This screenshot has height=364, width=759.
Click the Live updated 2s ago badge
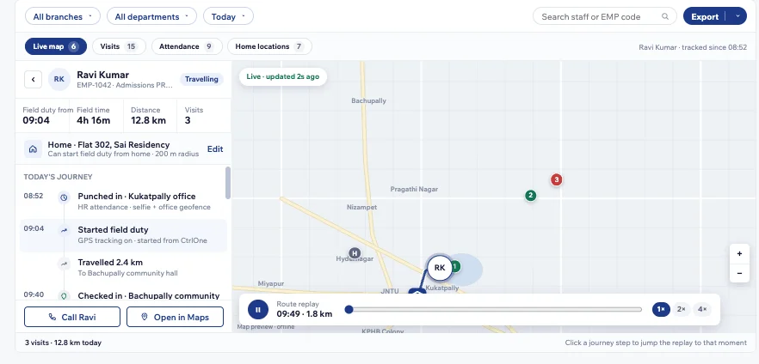(282, 76)
